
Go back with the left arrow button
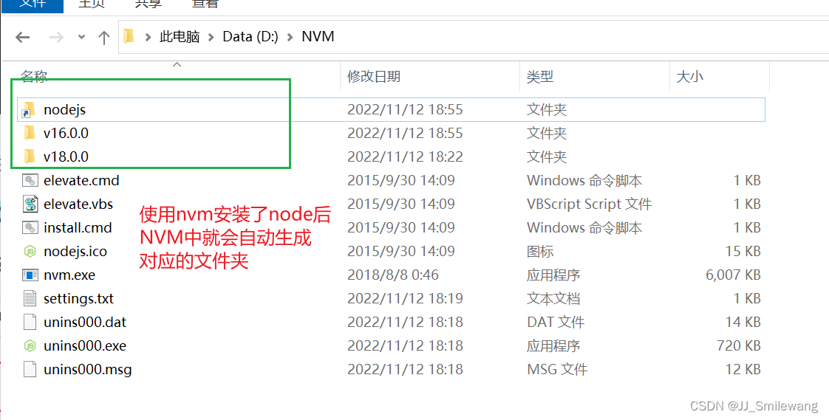[23, 37]
